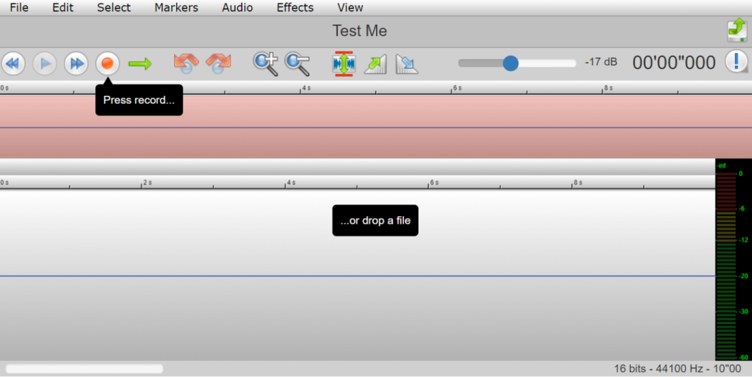Click the 6 s mark on lower ruler
This screenshot has width=752, height=377.
click(433, 183)
